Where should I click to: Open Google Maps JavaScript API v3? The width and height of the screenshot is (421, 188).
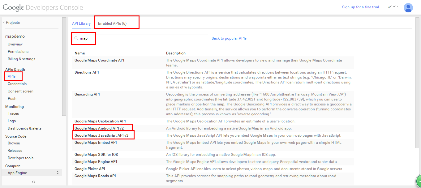tap(101, 135)
